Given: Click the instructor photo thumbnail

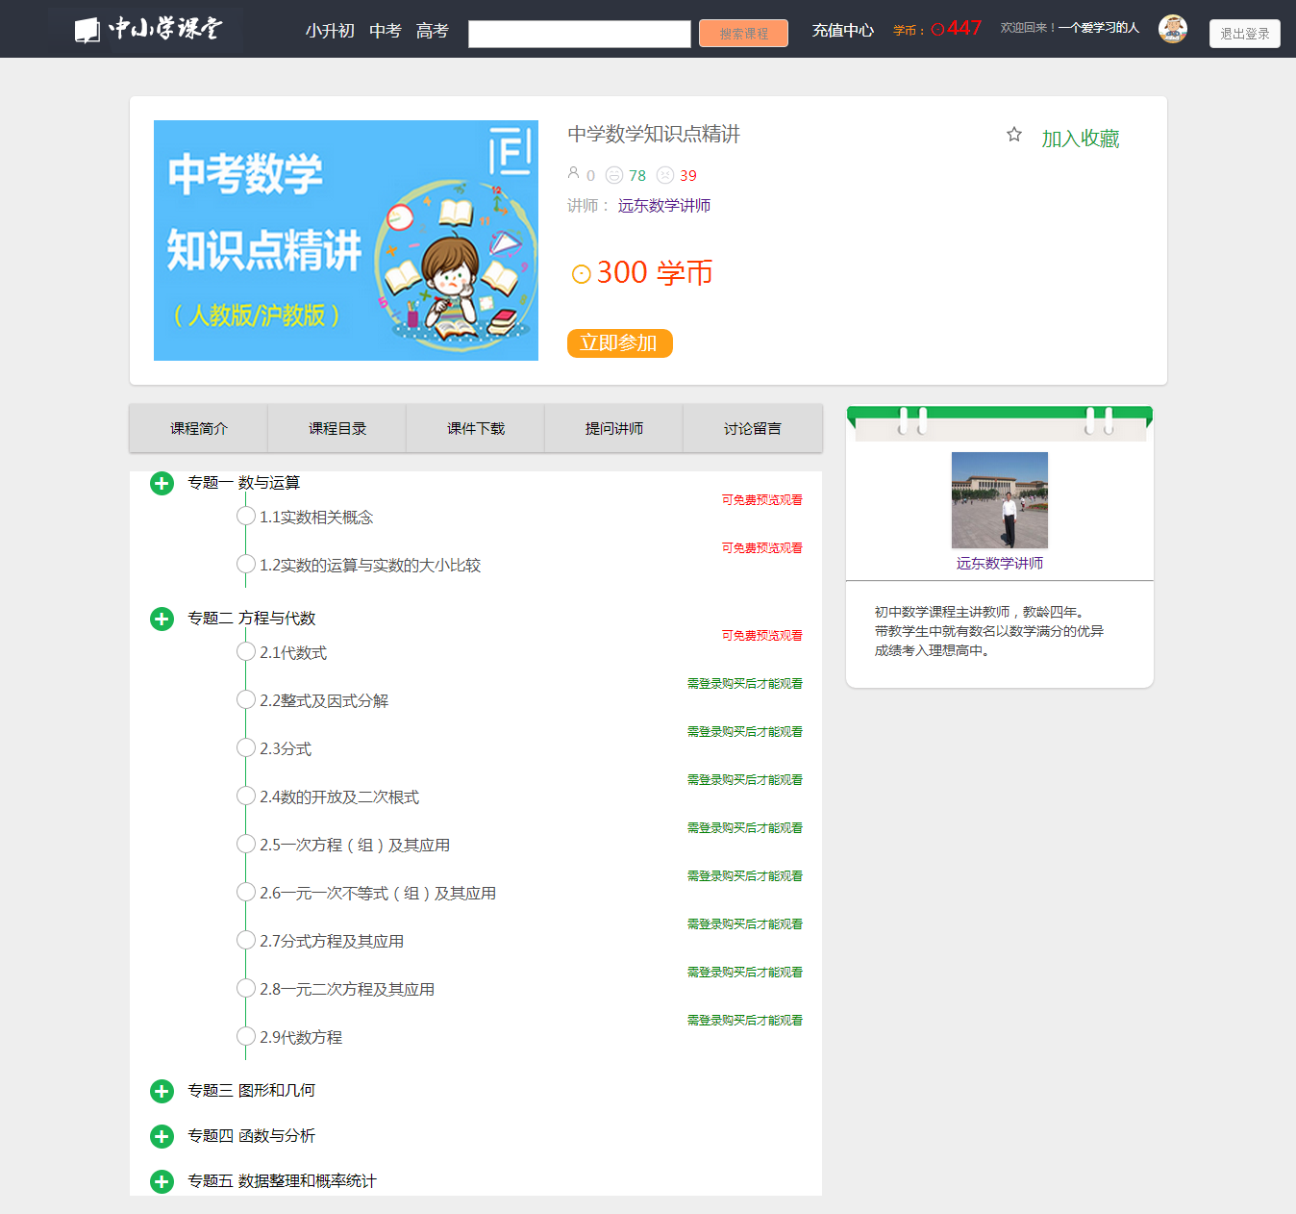Looking at the screenshot, I should tap(1000, 500).
